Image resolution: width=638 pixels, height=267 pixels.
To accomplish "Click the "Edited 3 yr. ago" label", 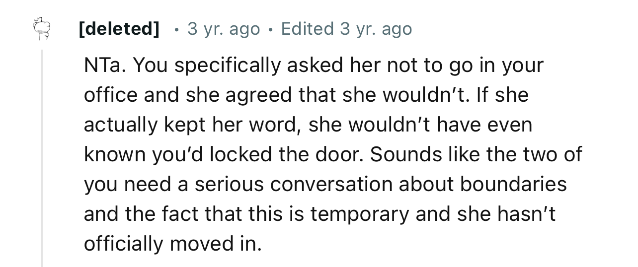I will pos(346,29).
